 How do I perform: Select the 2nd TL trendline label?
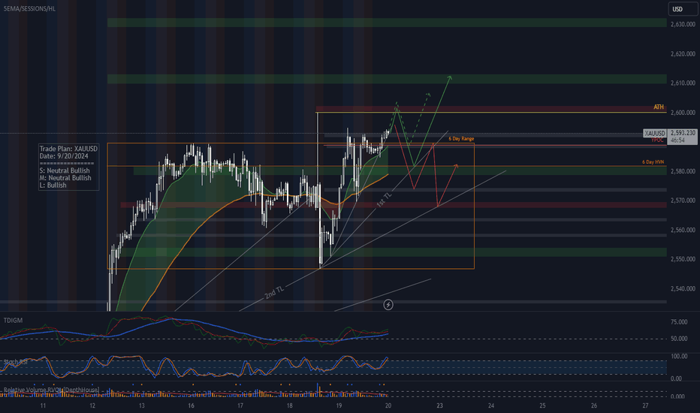[x=274, y=292]
